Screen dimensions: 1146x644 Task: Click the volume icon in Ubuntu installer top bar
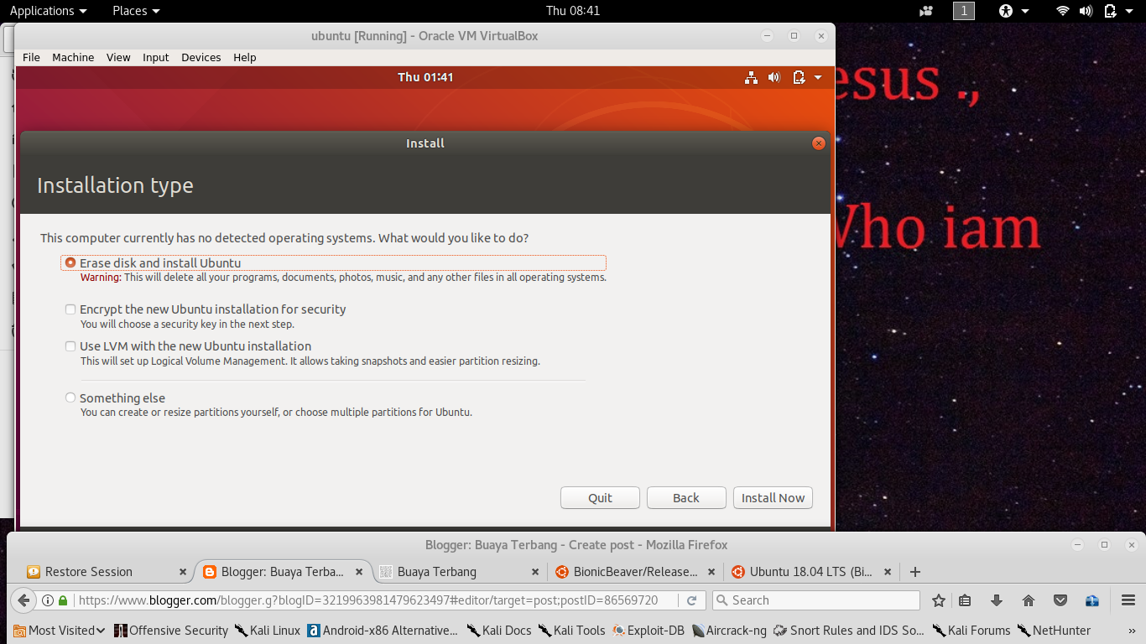point(774,76)
